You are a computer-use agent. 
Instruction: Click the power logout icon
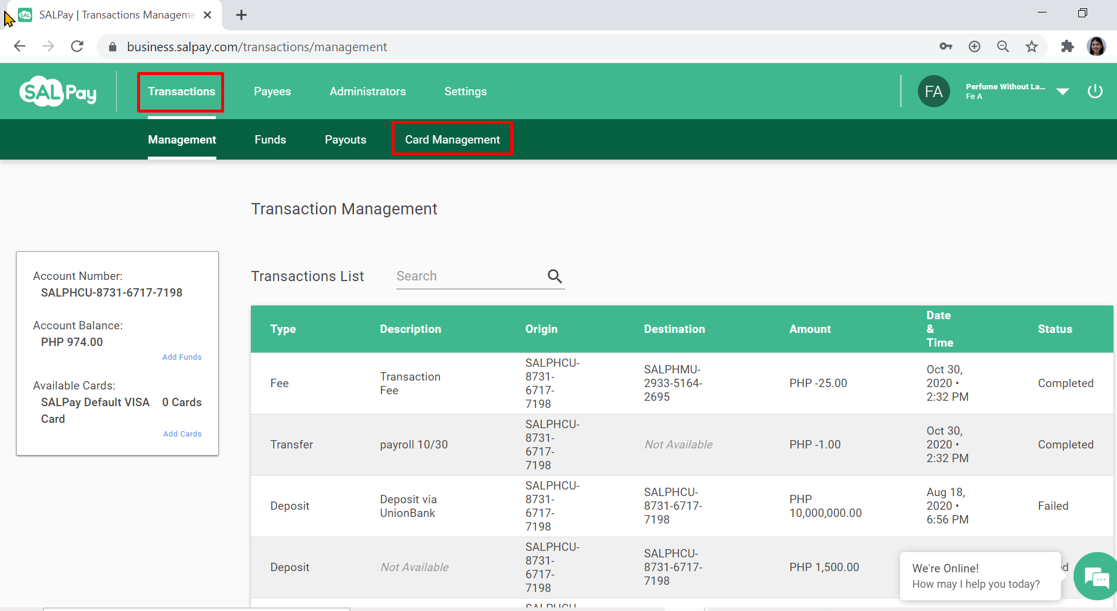click(x=1095, y=91)
